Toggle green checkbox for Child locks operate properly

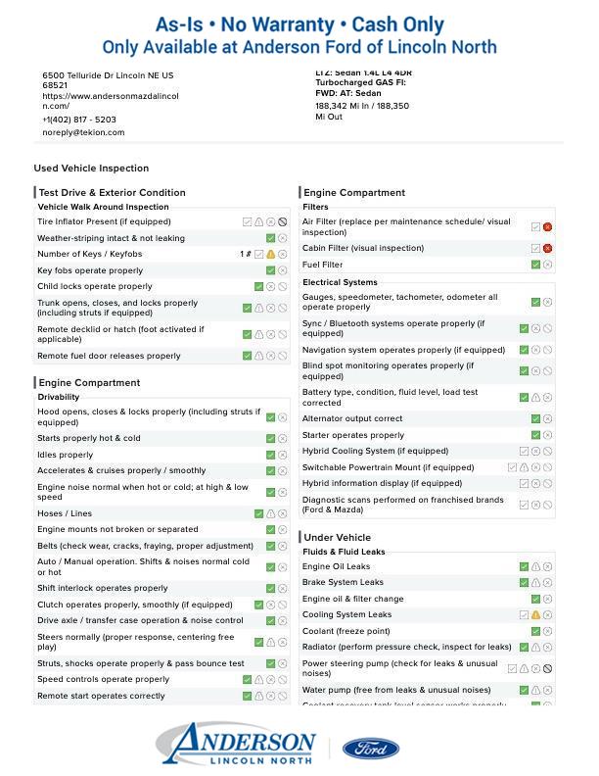point(259,287)
